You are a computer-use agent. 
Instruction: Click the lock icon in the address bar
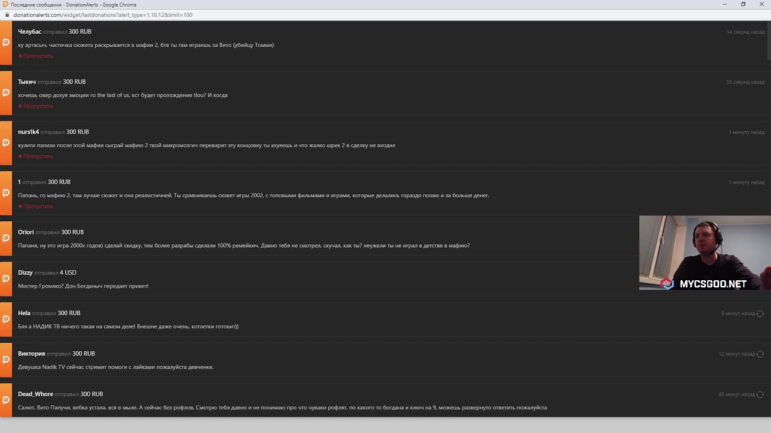(x=7, y=14)
